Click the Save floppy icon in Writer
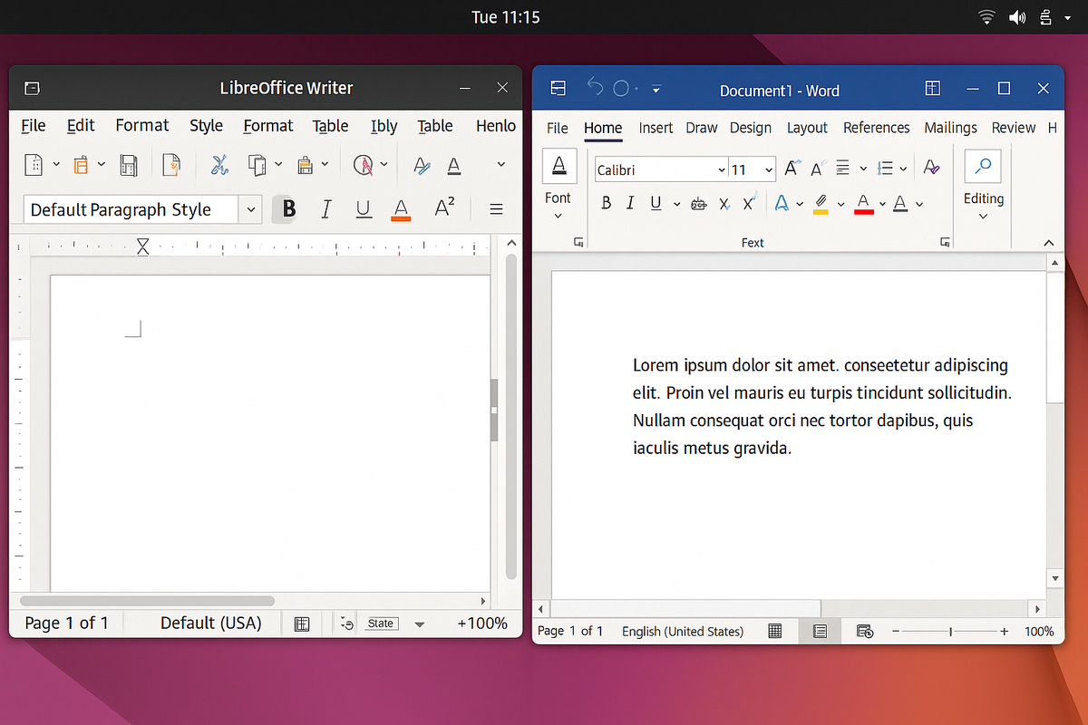This screenshot has height=725, width=1088. coord(129,164)
